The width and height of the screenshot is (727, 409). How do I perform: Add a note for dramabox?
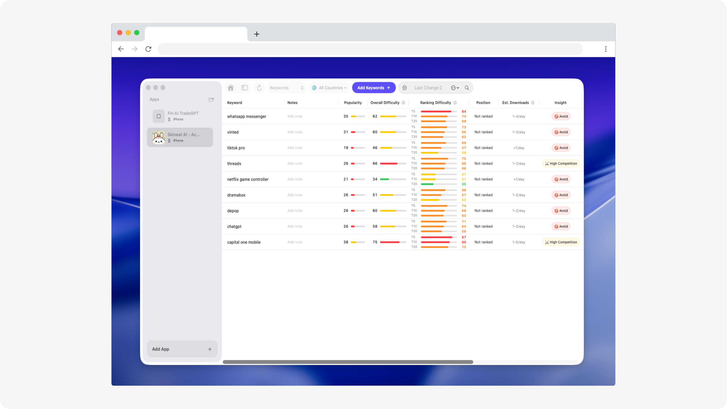[295, 195]
